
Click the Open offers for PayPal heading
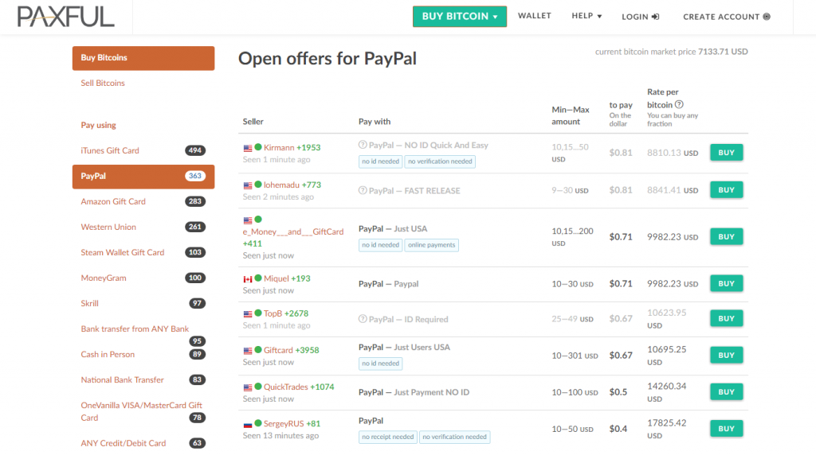pyautogui.click(x=328, y=58)
